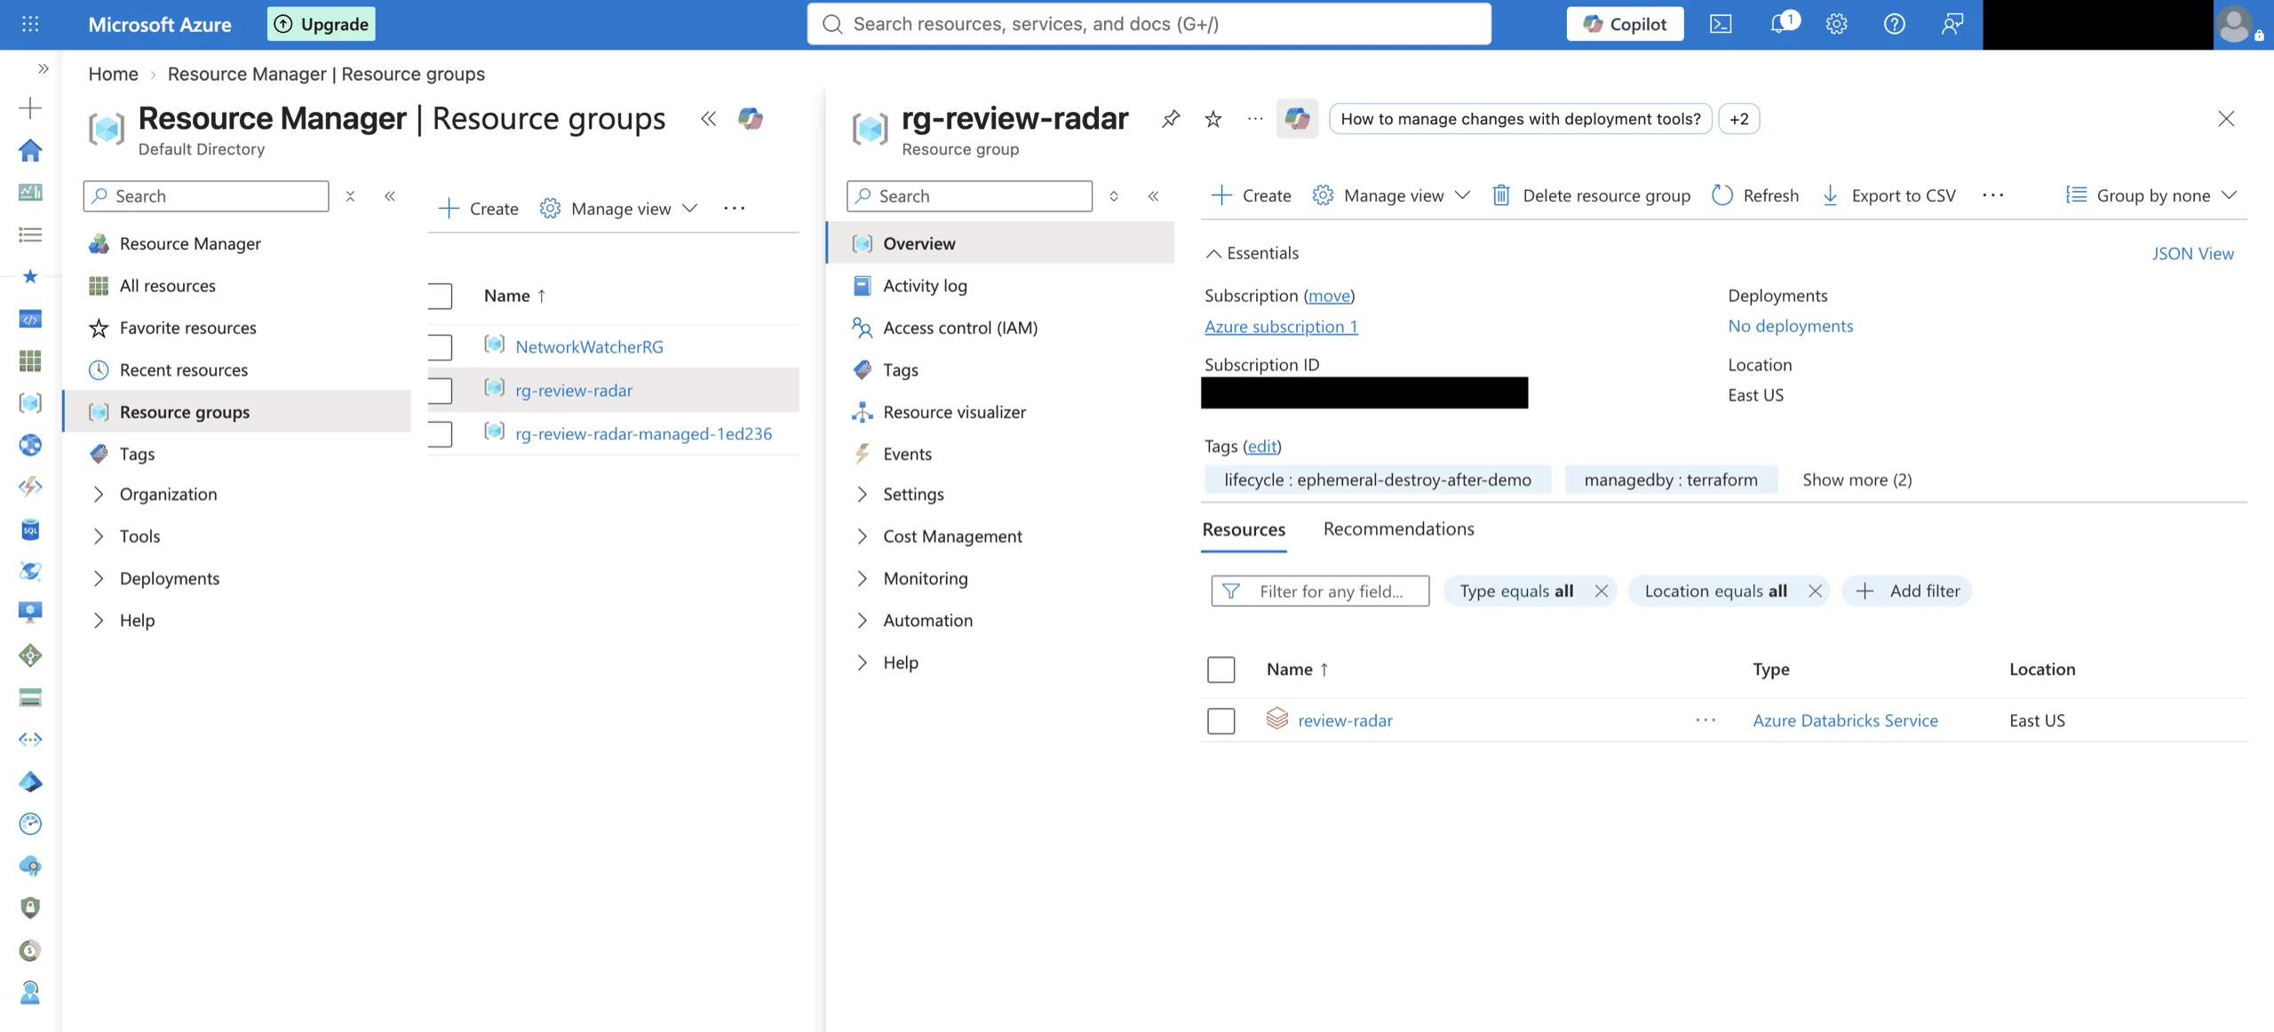Click the global search resources field
Image resolution: width=2274 pixels, height=1032 pixels.
point(1149,24)
